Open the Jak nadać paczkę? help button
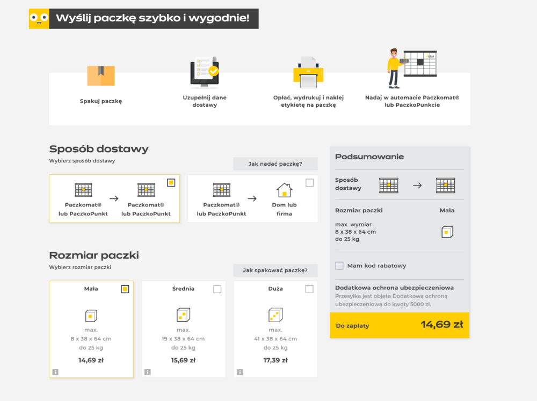This screenshot has height=401, width=537. point(275,164)
